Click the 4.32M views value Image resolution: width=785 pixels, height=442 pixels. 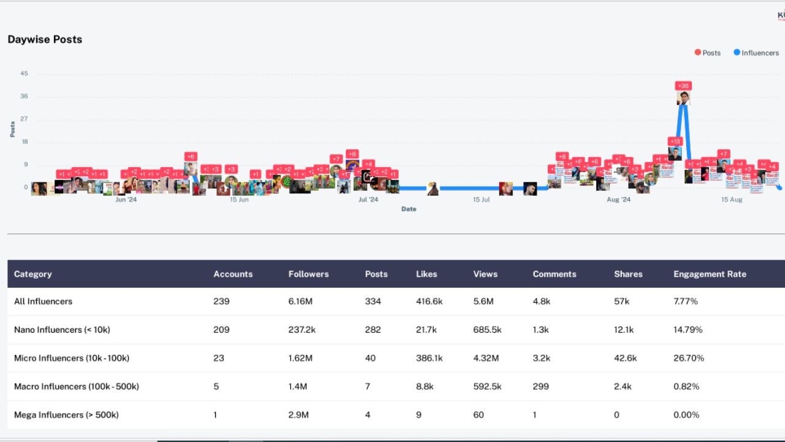(486, 358)
